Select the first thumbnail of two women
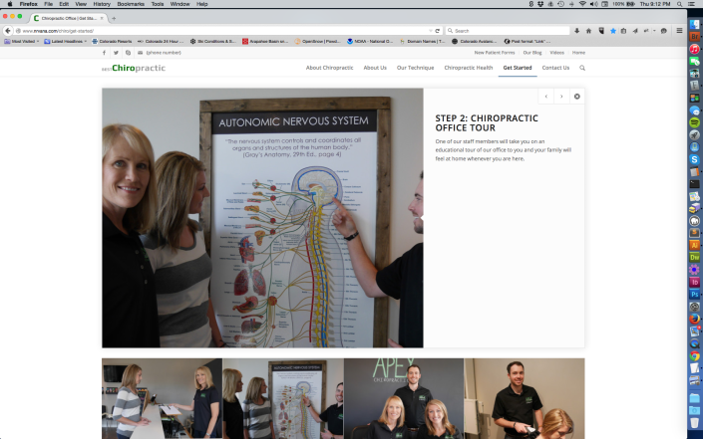The height and width of the screenshot is (439, 703). point(162,398)
